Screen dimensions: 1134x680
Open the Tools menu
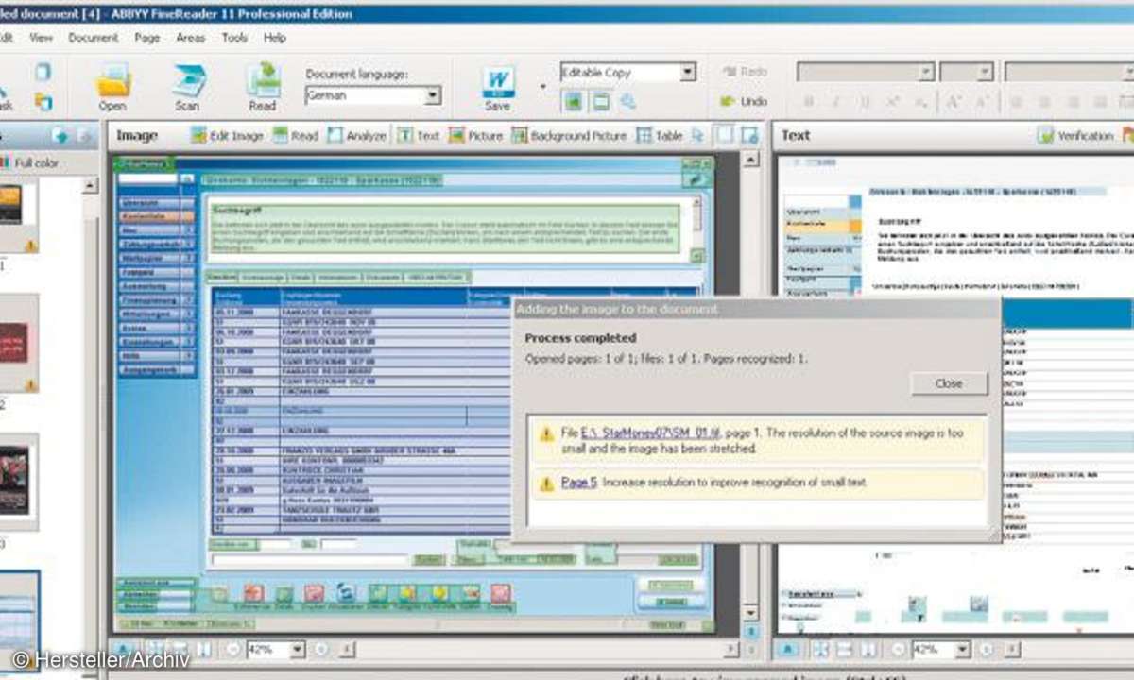tap(234, 38)
